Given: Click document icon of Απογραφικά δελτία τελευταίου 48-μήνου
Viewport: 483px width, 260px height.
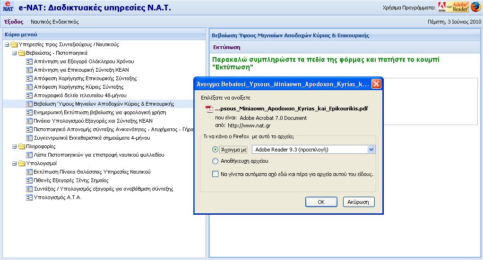Looking at the screenshot, I should point(29,96).
